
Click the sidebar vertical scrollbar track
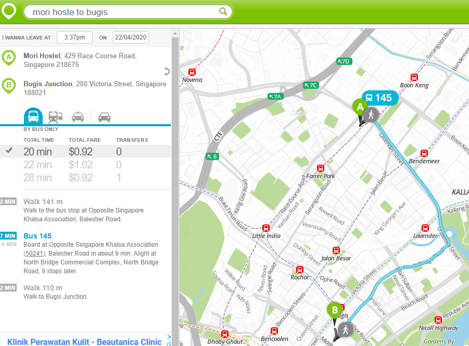click(x=175, y=191)
